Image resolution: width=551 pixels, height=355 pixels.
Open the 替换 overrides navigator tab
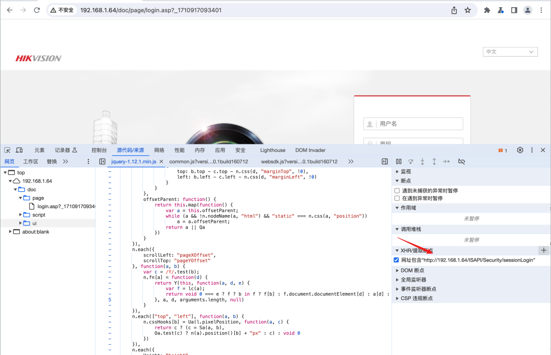[x=52, y=161]
